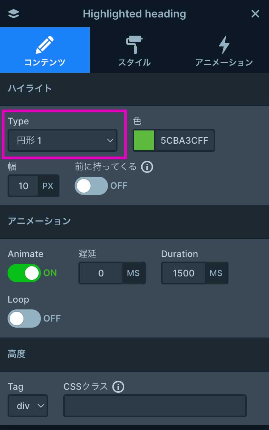Image resolution: width=269 pixels, height=430 pixels.
Task: Close the Highlighted heading panel
Action: (x=255, y=14)
